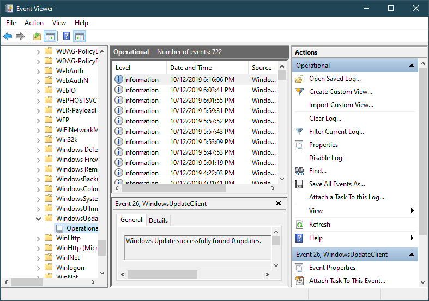Select the event at 10/12/2019 4:22:03 PM
The image size is (429, 301).
(195, 173)
